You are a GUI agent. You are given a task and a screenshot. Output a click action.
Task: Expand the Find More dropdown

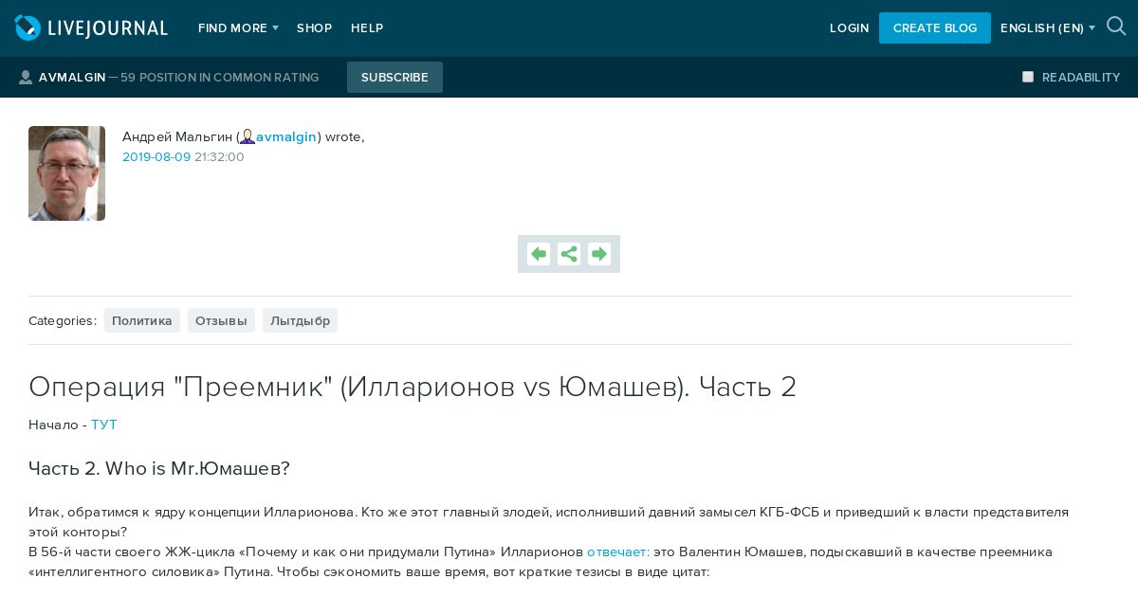[x=238, y=28]
